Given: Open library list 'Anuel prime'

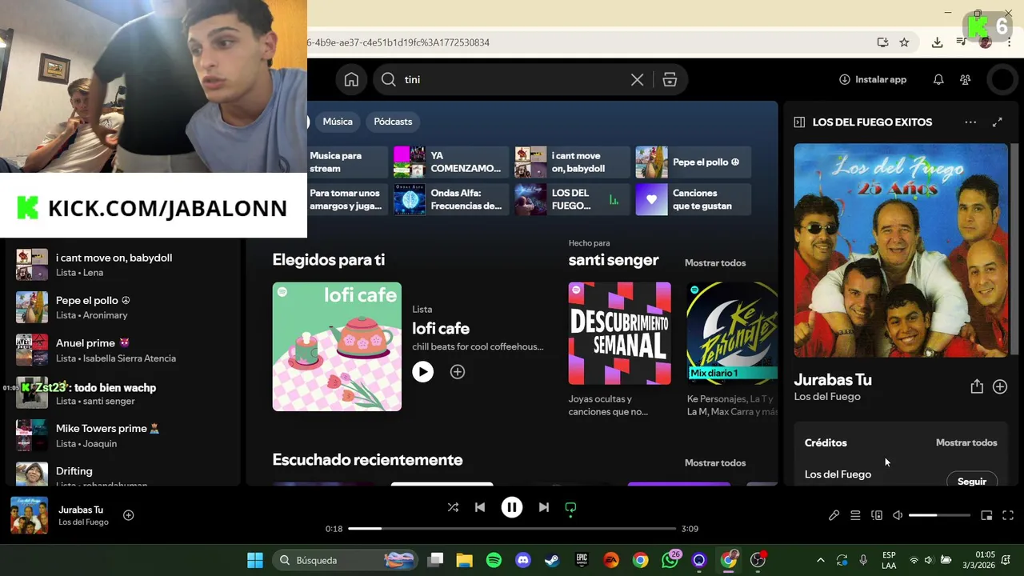Looking at the screenshot, I should (125, 350).
